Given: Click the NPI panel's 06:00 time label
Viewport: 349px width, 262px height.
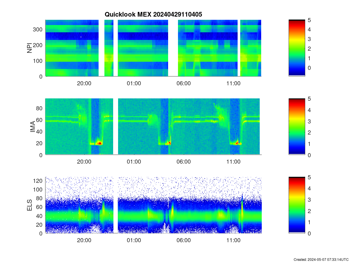Looking at the screenshot, I should click(x=184, y=83).
